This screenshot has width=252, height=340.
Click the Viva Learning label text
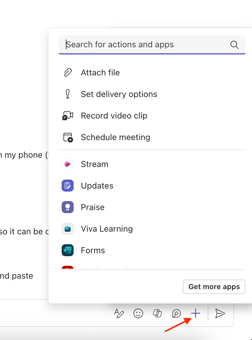tap(107, 229)
